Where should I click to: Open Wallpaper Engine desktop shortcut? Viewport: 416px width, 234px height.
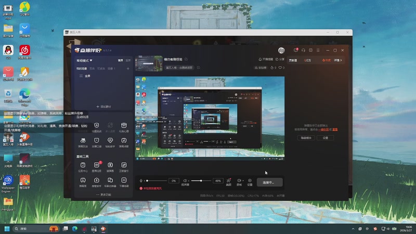8,184
